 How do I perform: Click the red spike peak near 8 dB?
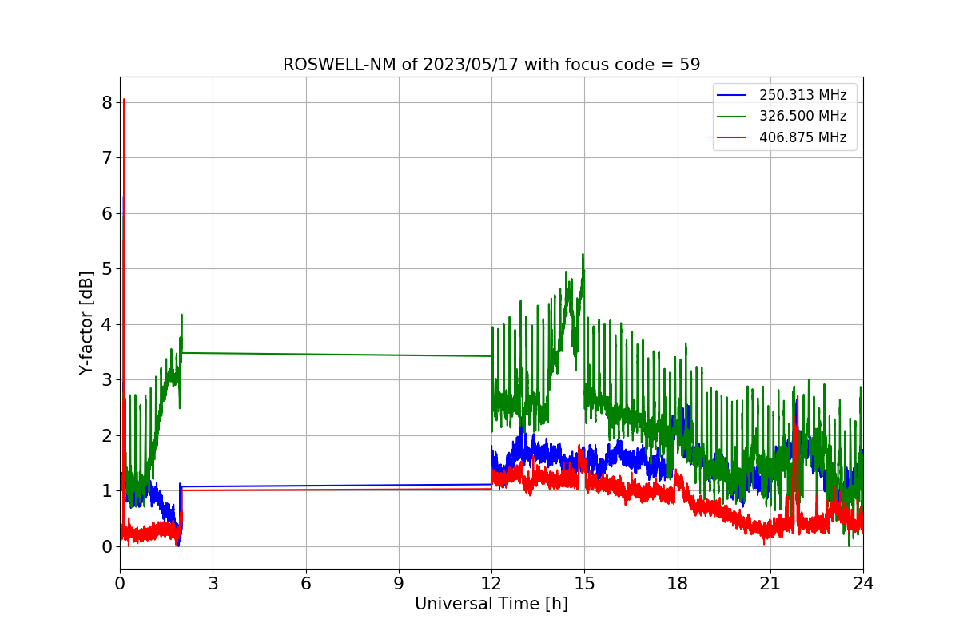[x=124, y=101]
